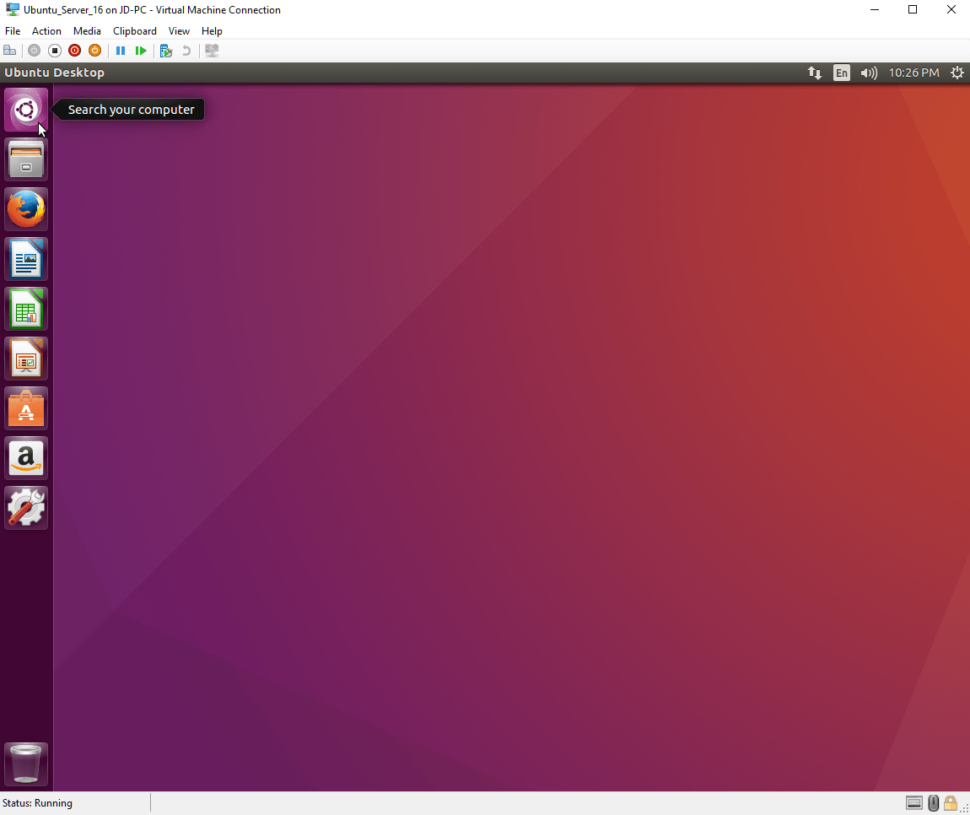Image resolution: width=970 pixels, height=815 pixels.
Task: Click the Ctrl+Alt+Del toolbar icon
Action: pos(10,51)
